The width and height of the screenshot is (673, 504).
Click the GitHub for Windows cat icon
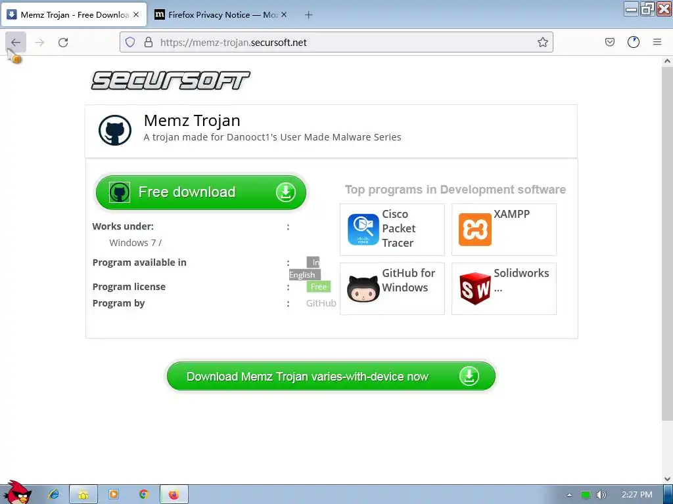pos(363,289)
